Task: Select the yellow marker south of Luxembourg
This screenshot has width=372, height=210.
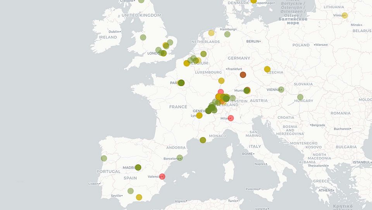Action: tap(221, 81)
